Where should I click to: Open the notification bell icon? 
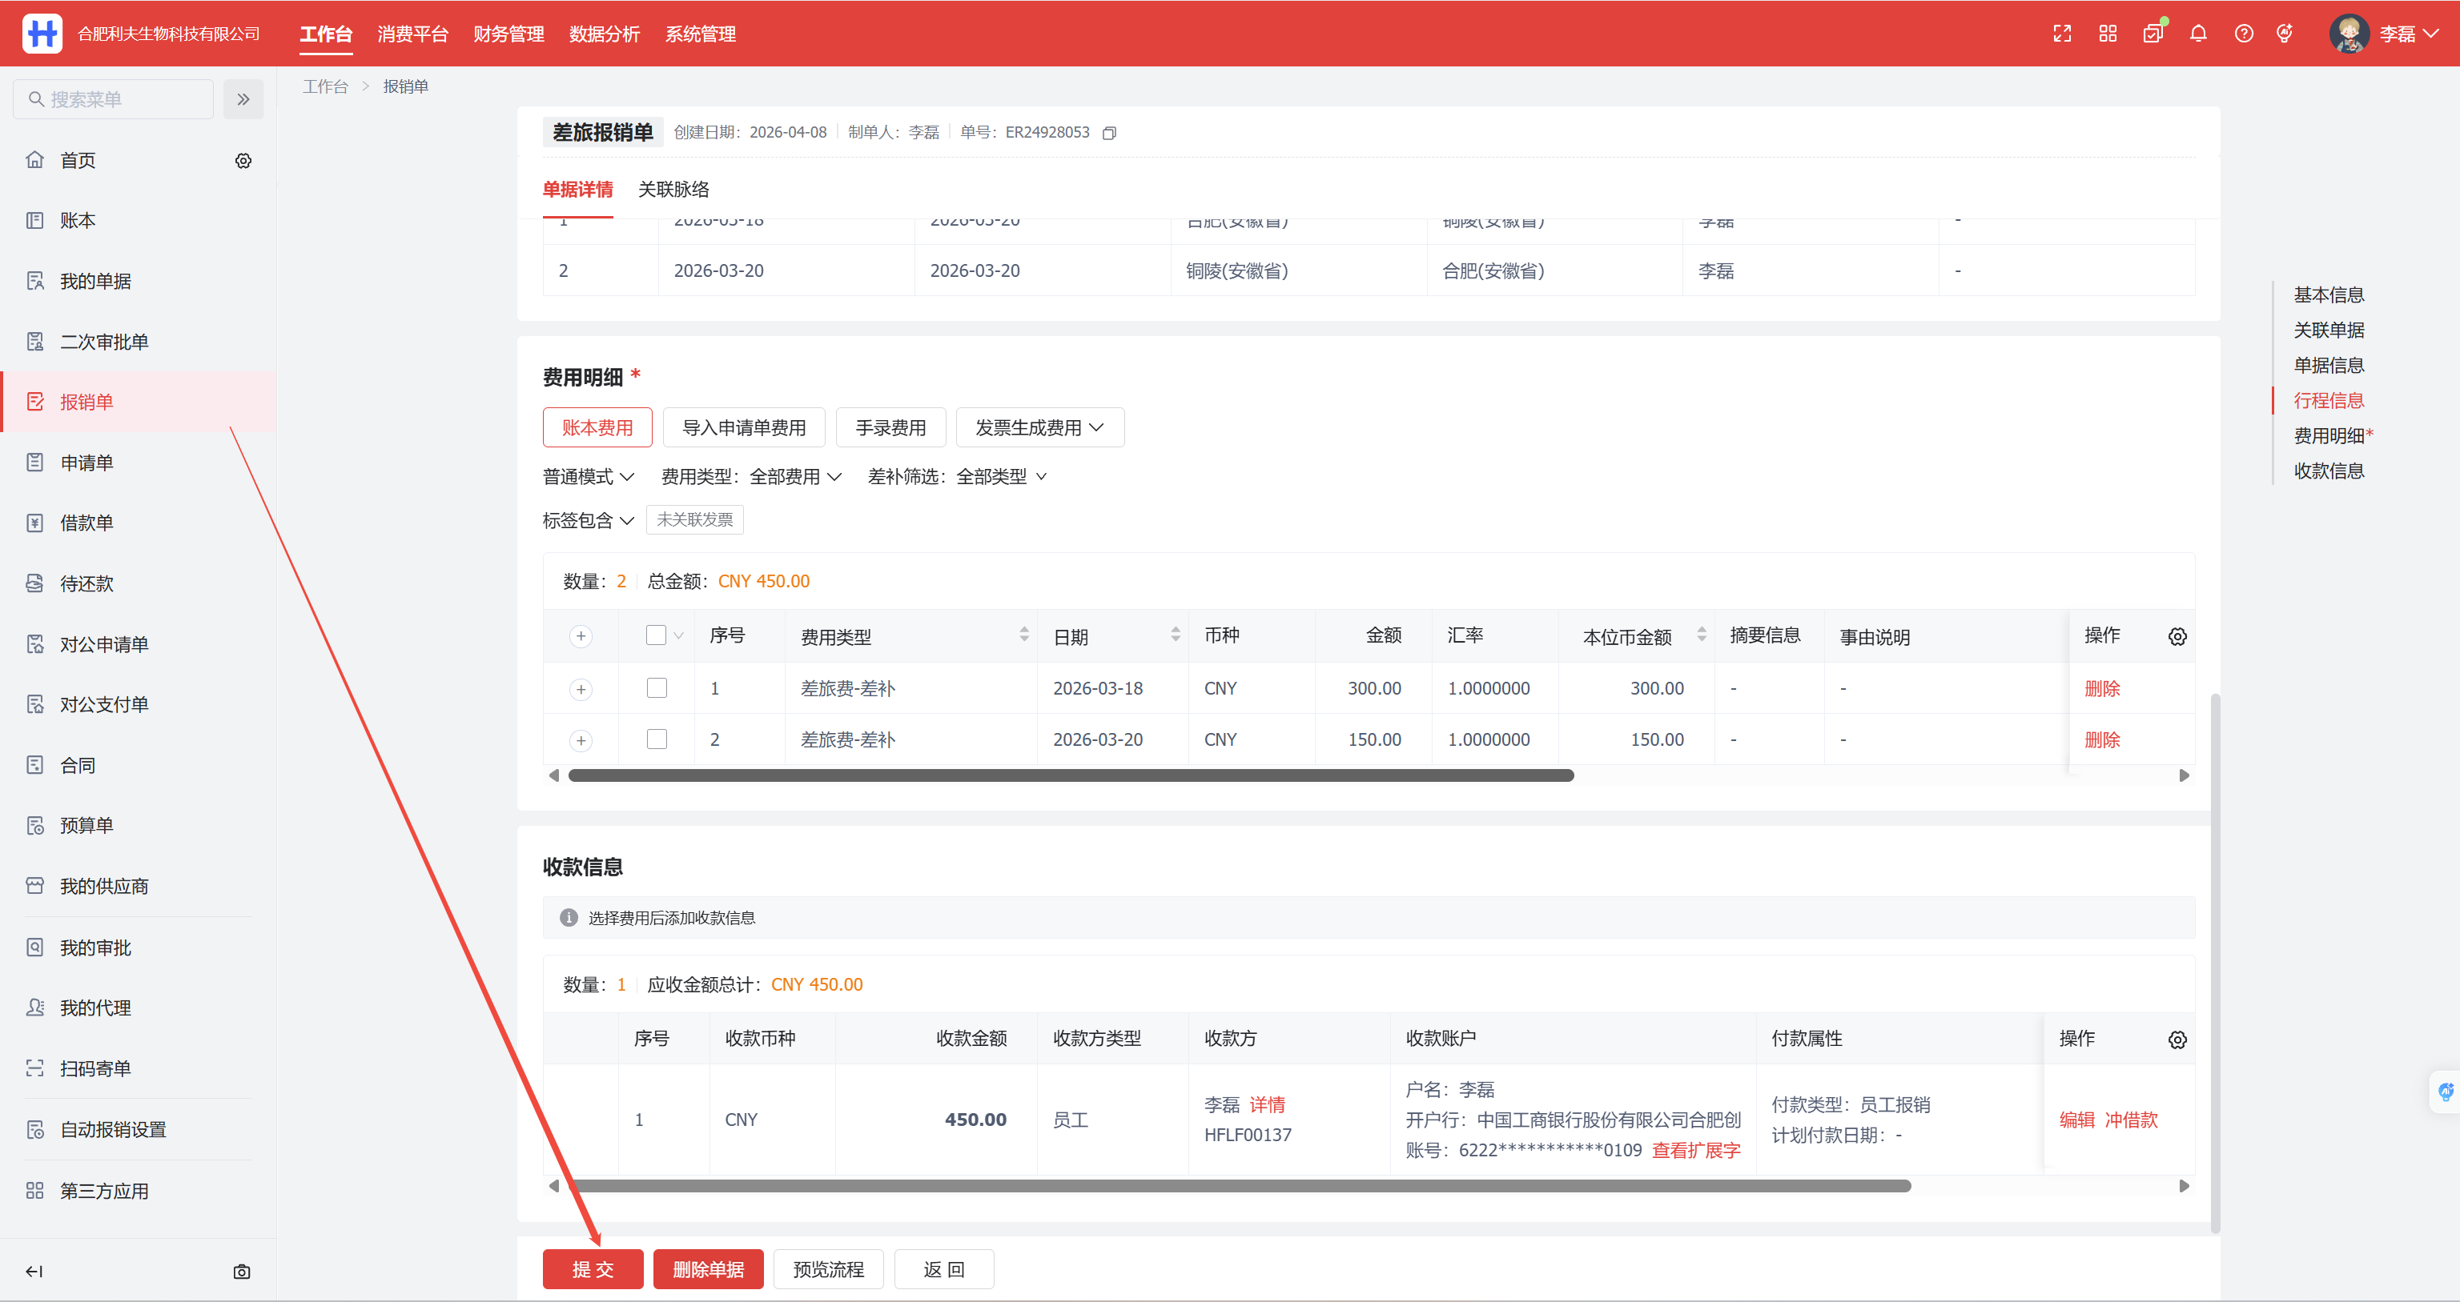click(2198, 34)
